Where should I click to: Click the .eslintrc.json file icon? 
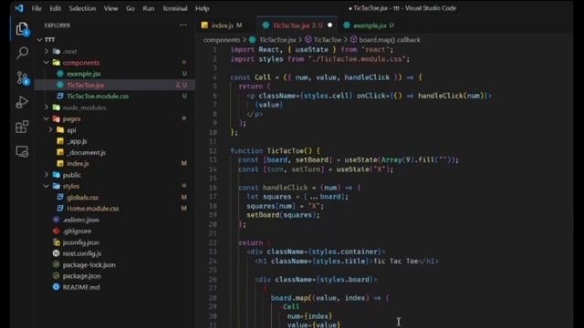(56, 220)
